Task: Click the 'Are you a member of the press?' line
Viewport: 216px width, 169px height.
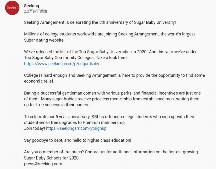Action: pos(111,152)
